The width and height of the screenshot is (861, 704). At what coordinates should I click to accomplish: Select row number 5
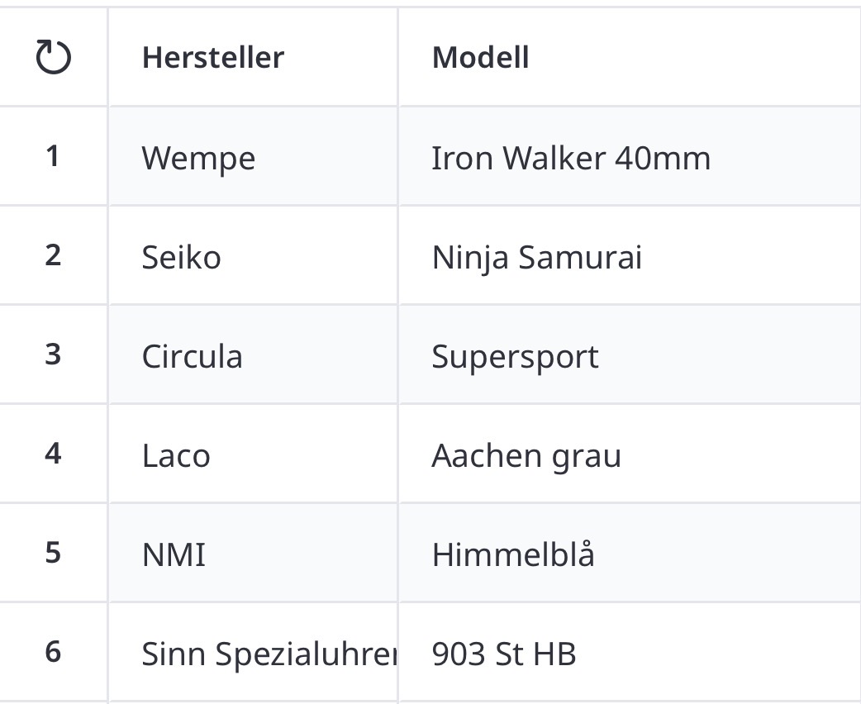(x=53, y=553)
